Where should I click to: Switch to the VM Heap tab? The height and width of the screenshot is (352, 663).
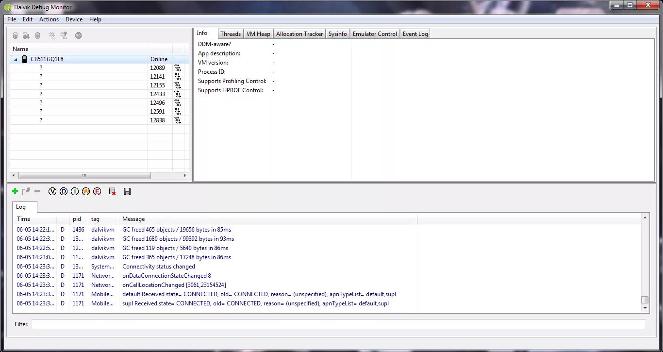pos(258,34)
